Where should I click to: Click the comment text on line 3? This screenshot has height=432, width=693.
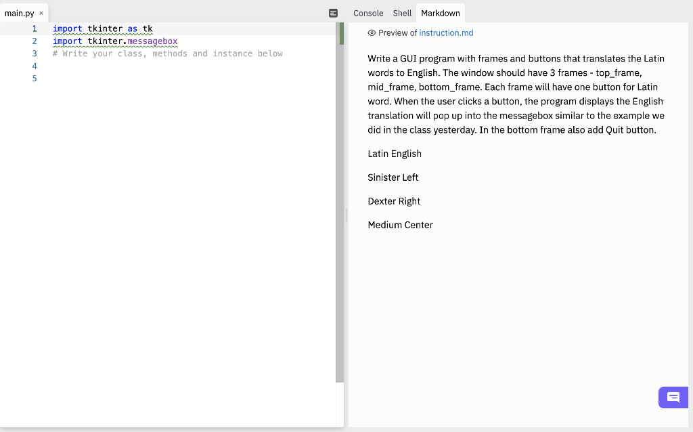pos(166,53)
